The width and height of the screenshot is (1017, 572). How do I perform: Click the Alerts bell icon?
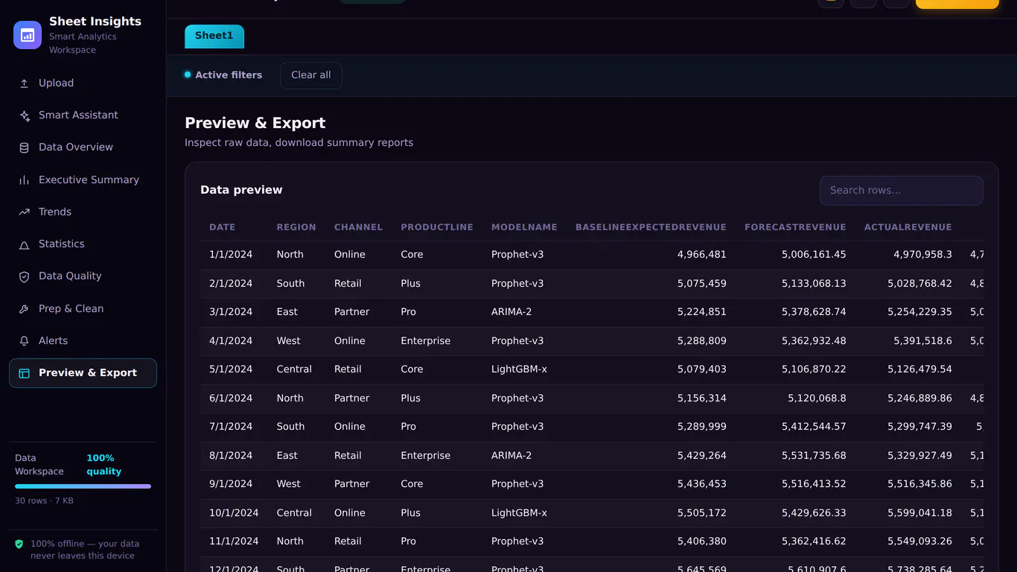[x=24, y=341]
